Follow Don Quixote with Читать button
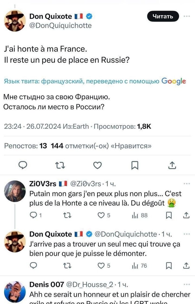The width and height of the screenshot is (195, 304). pos(163,16)
